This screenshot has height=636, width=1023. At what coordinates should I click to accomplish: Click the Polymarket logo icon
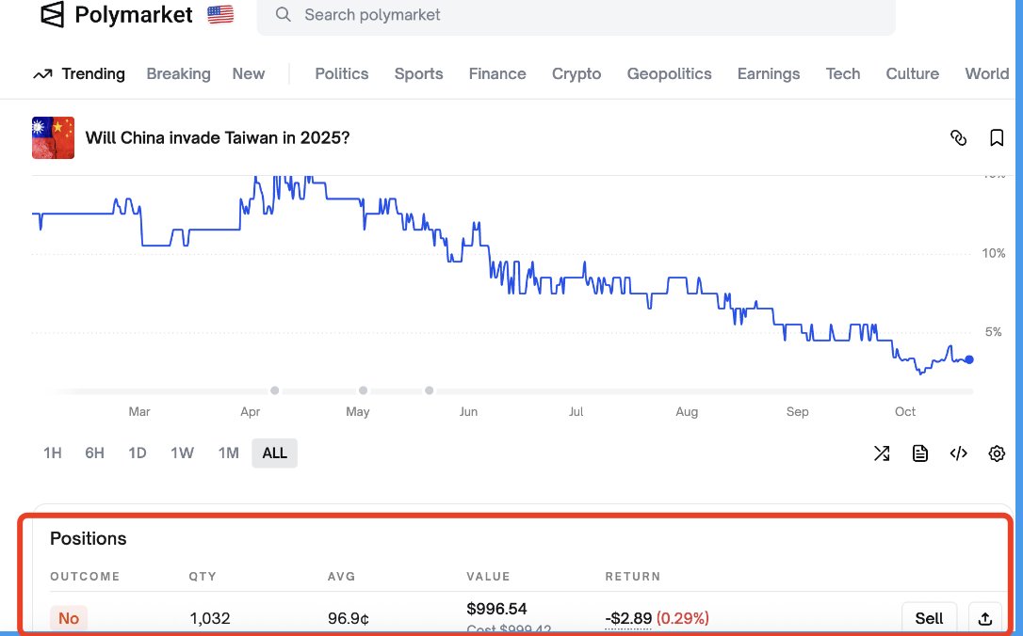click(53, 15)
